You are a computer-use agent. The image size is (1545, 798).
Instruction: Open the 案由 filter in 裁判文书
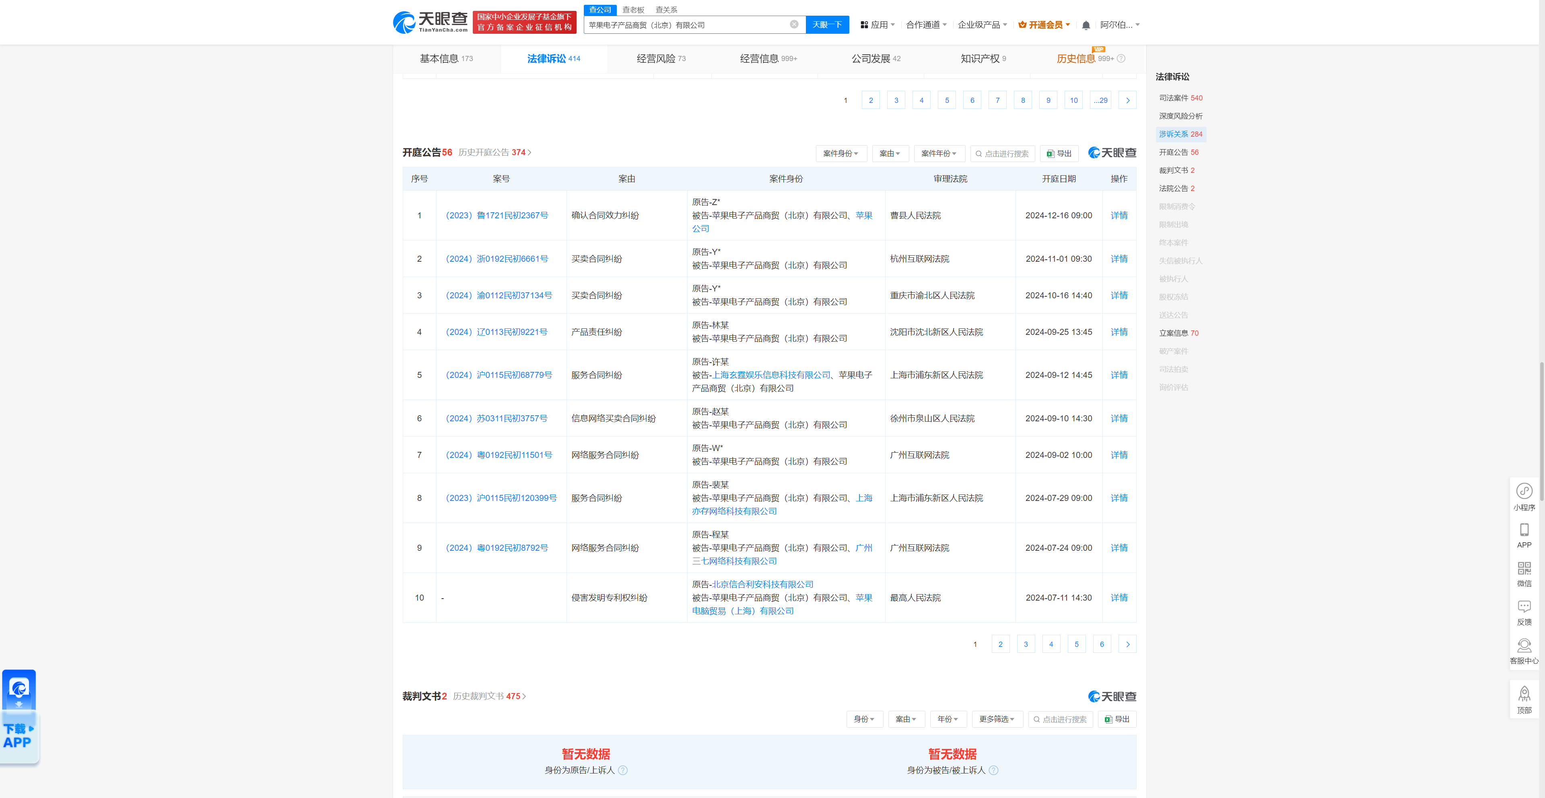906,720
